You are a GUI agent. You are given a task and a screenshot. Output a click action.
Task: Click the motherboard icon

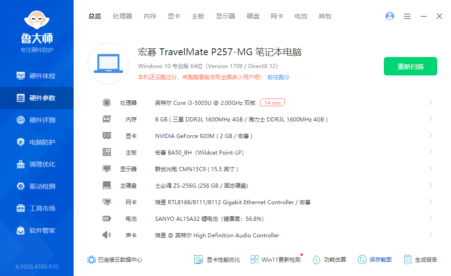[x=107, y=152]
